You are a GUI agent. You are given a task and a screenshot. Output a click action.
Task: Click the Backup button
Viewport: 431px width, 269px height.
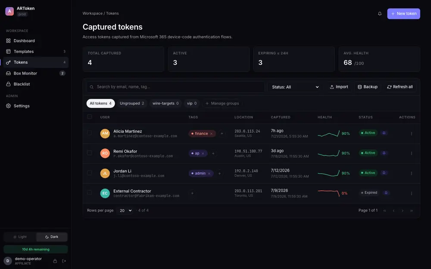(368, 87)
